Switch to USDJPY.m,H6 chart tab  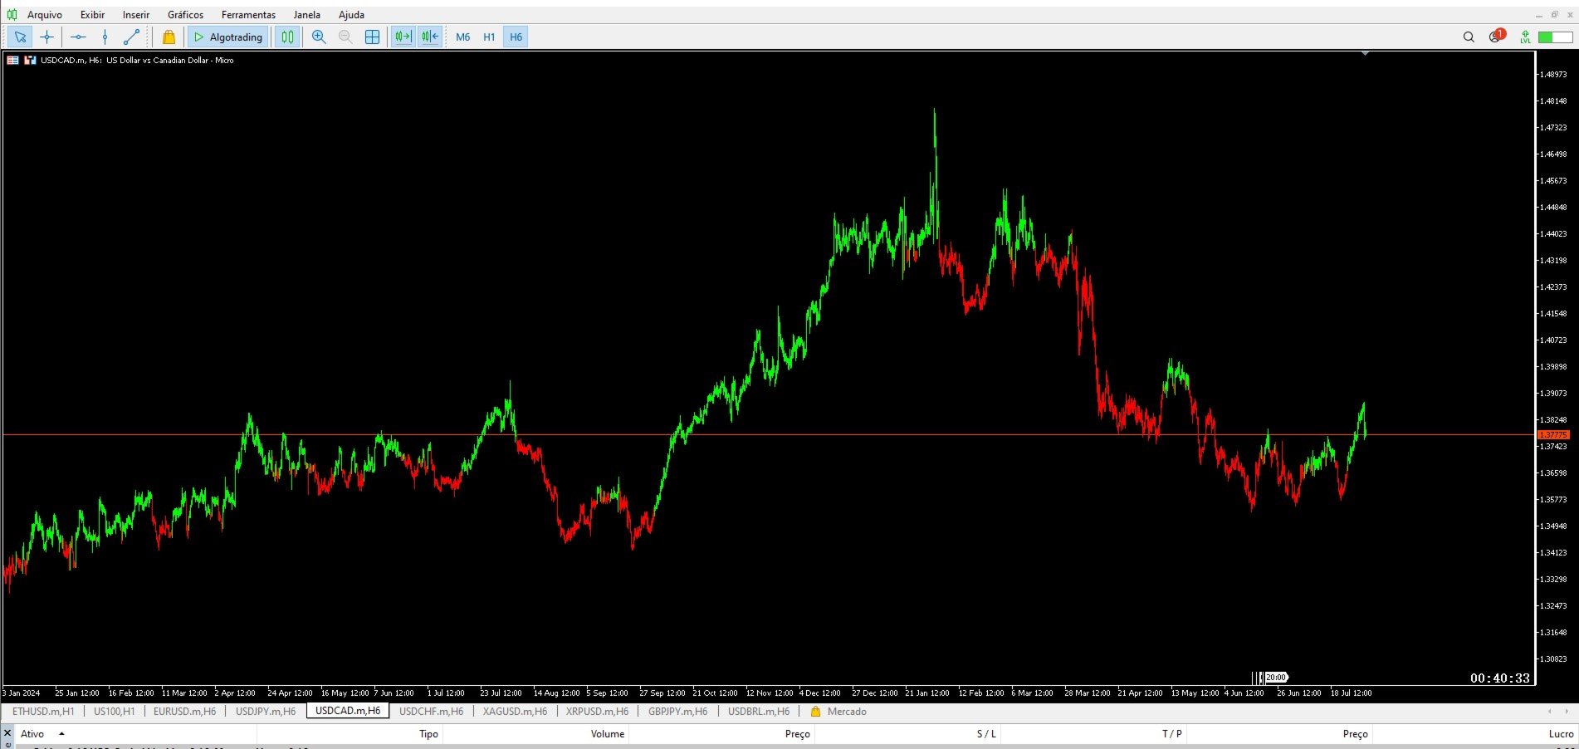pyautogui.click(x=266, y=711)
